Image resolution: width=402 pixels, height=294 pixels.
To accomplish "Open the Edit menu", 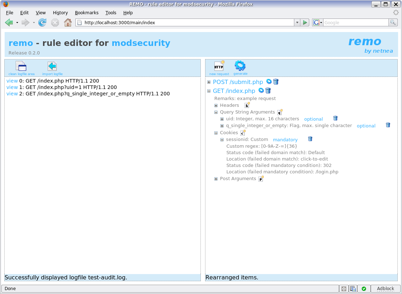I will 25,12.
